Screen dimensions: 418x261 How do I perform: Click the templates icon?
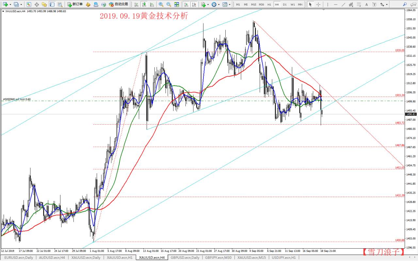(225, 5)
